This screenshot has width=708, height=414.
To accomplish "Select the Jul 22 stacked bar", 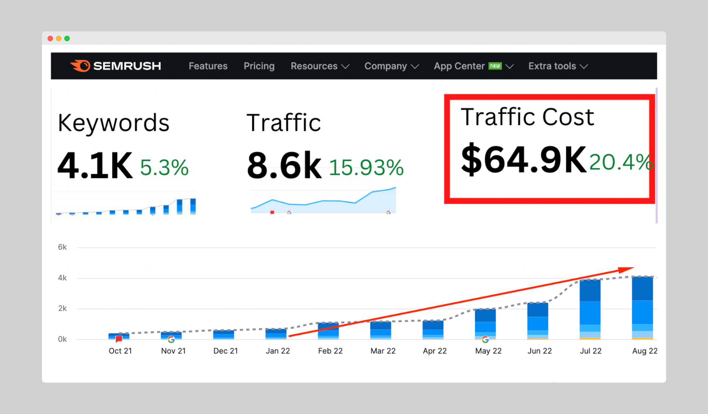I will click(x=590, y=309).
